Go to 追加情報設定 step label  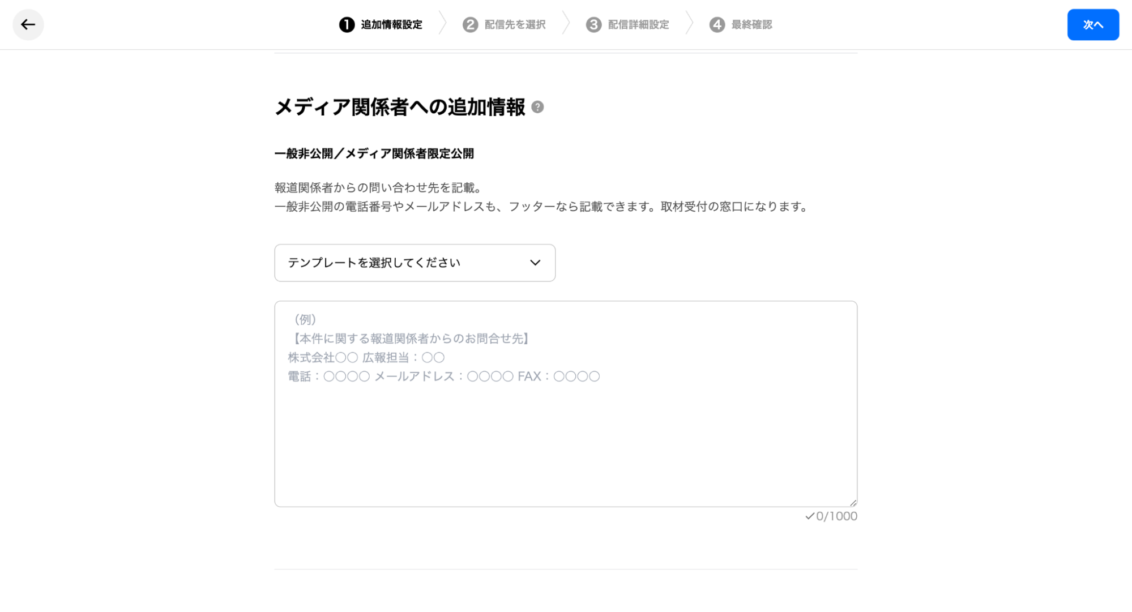coord(391,24)
